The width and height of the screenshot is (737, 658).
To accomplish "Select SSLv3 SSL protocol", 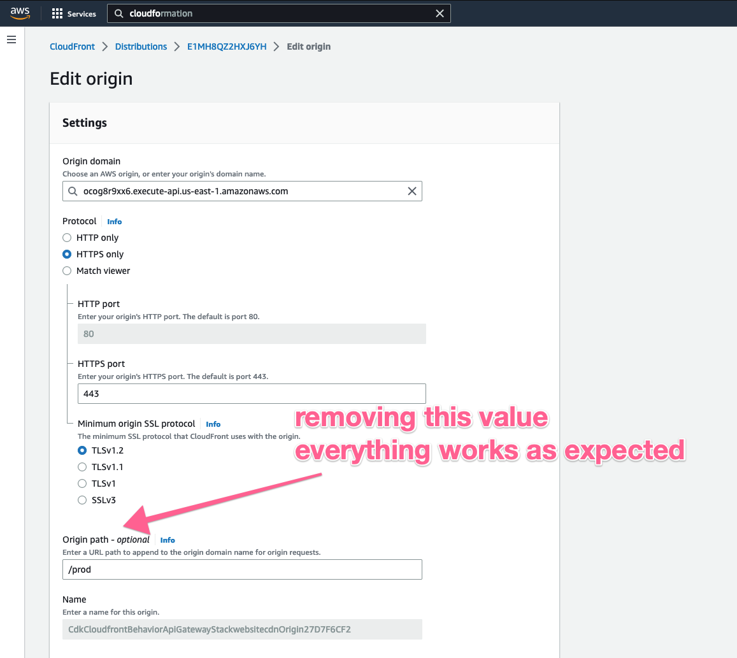I will tap(82, 500).
